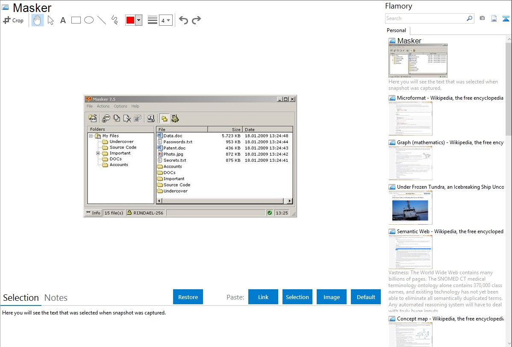This screenshot has height=347, width=512.
Task: Click the Crop button
Action: [x=13, y=20]
